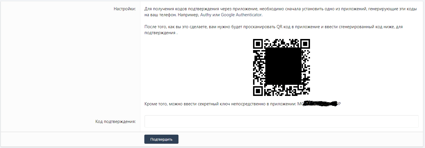The width and height of the screenshot is (425, 148).
Task: Click the words QR код in the instructions
Action: (282, 27)
